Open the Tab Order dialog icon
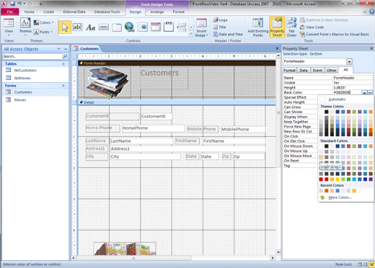 [291, 27]
